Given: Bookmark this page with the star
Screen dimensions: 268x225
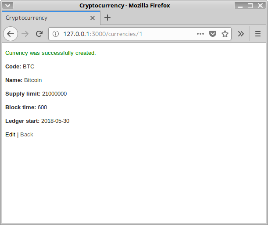Looking at the screenshot, I should point(225,34).
